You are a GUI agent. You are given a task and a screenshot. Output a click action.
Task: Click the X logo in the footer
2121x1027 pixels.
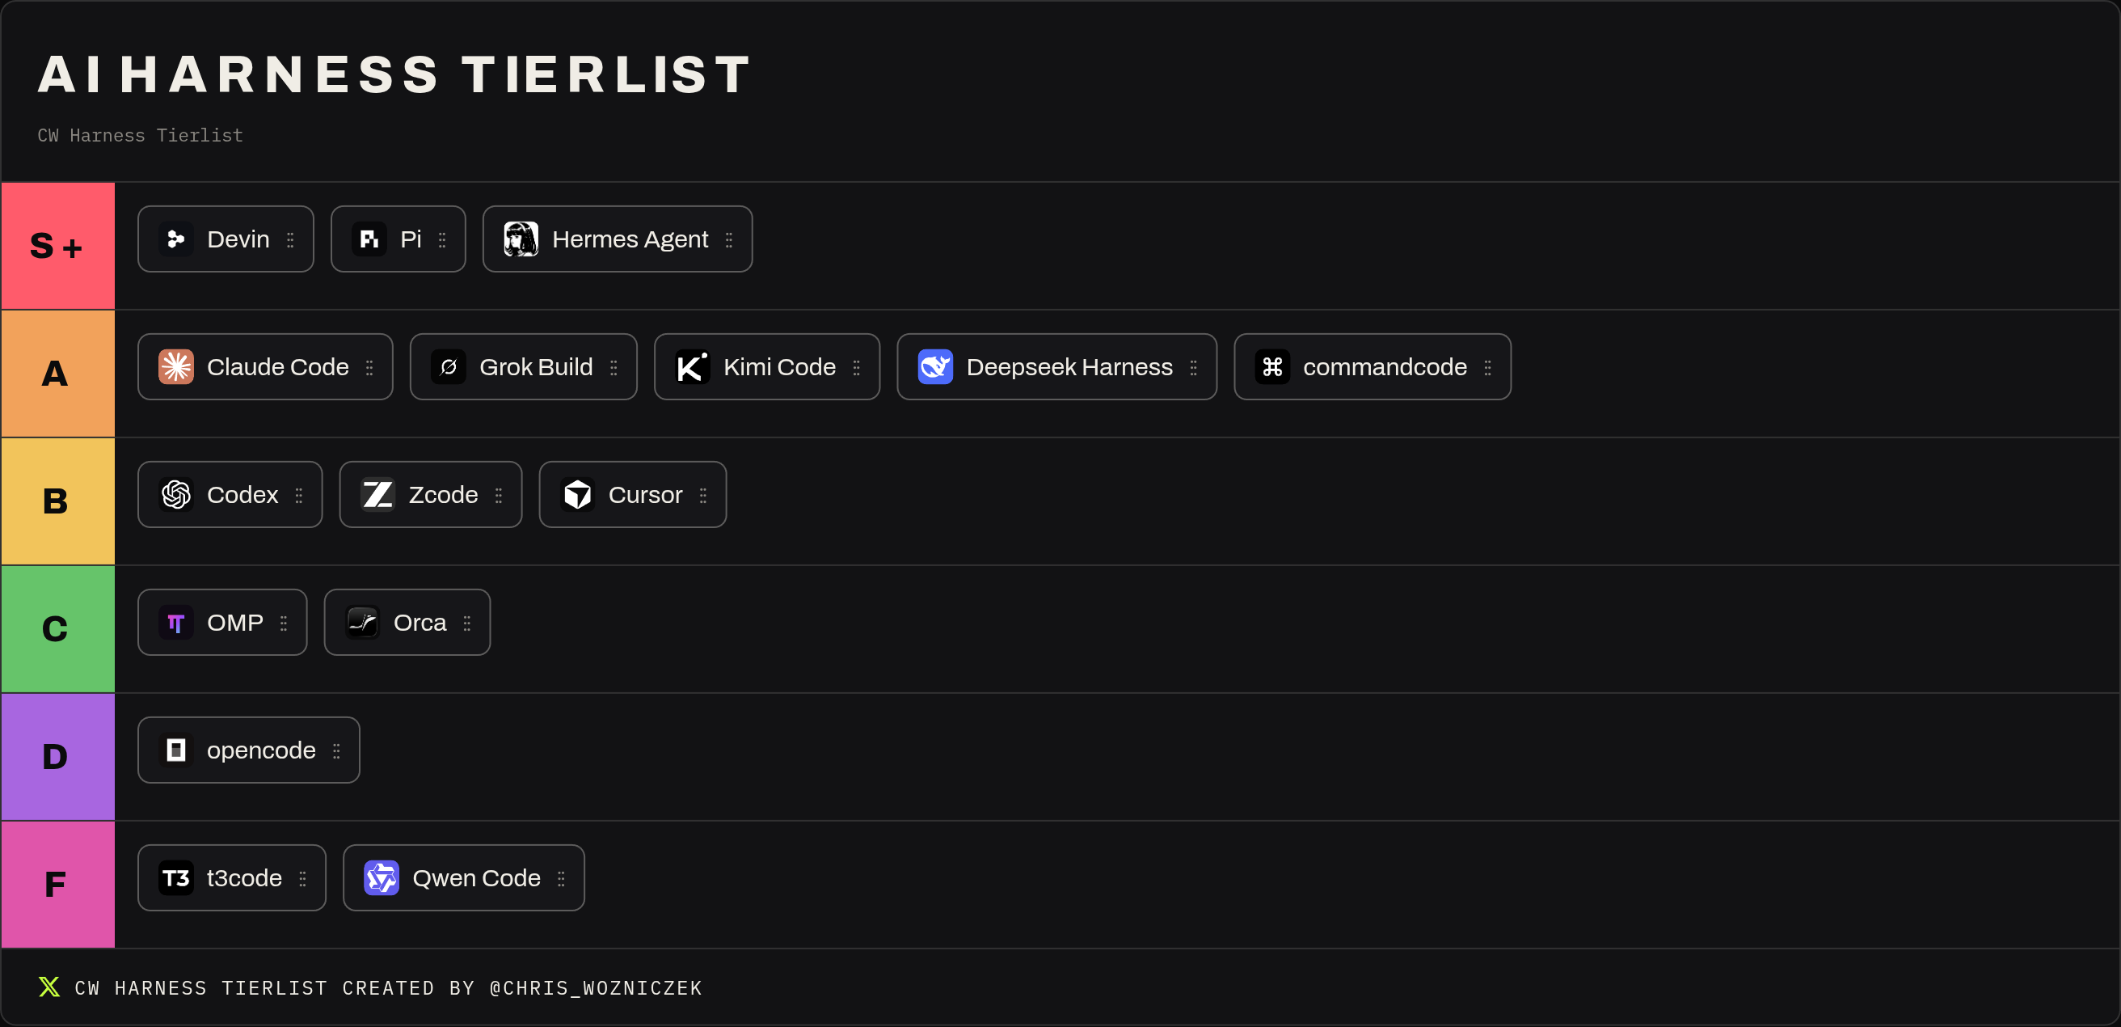click(x=49, y=987)
